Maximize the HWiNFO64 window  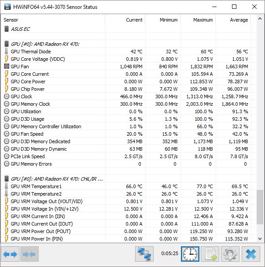(x=234, y=7)
